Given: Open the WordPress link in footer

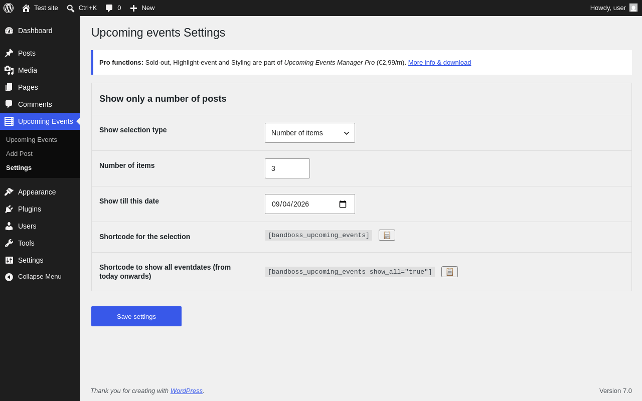Looking at the screenshot, I should (187, 391).
